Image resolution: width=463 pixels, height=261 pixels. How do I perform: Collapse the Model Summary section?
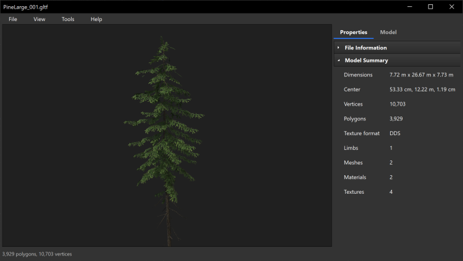click(366, 60)
